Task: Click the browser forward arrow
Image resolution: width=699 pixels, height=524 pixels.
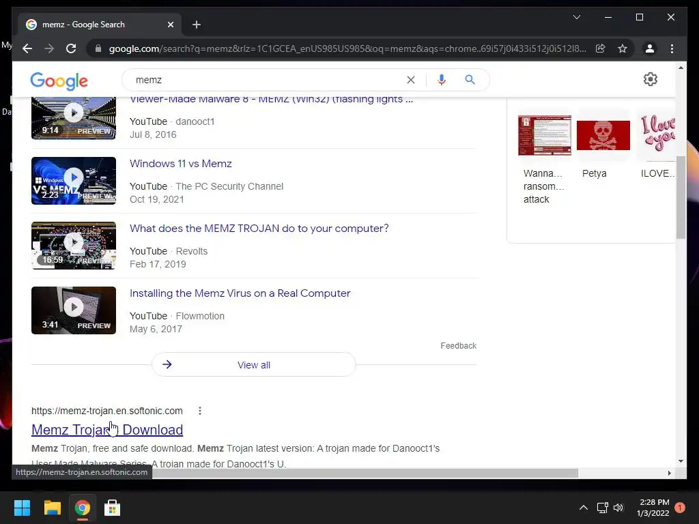Action: pos(49,48)
